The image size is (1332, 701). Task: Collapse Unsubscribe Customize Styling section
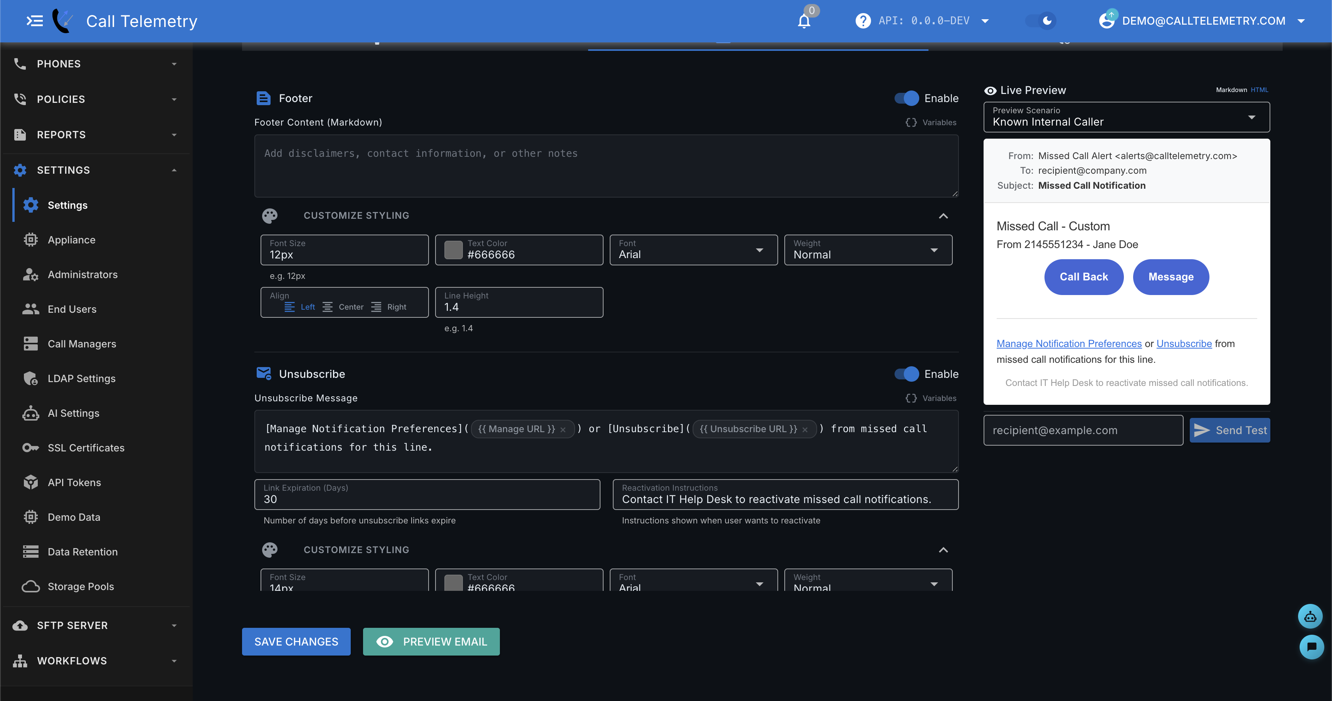pos(943,550)
